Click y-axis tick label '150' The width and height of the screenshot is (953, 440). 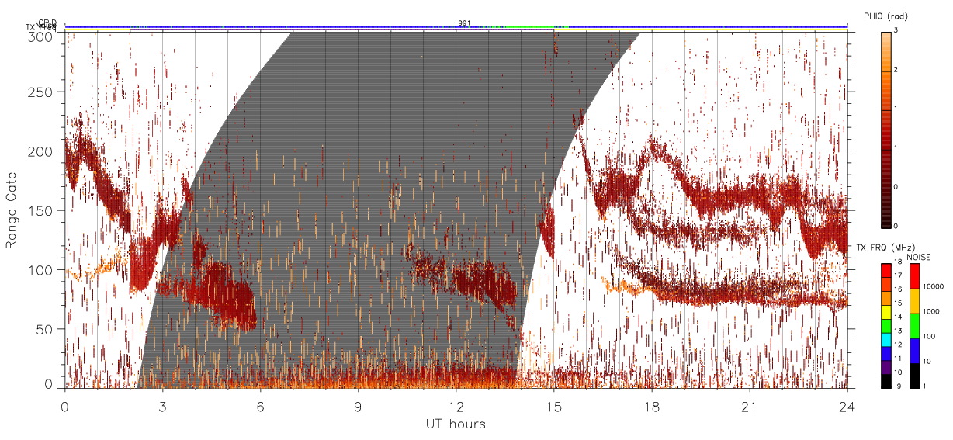click(x=40, y=210)
